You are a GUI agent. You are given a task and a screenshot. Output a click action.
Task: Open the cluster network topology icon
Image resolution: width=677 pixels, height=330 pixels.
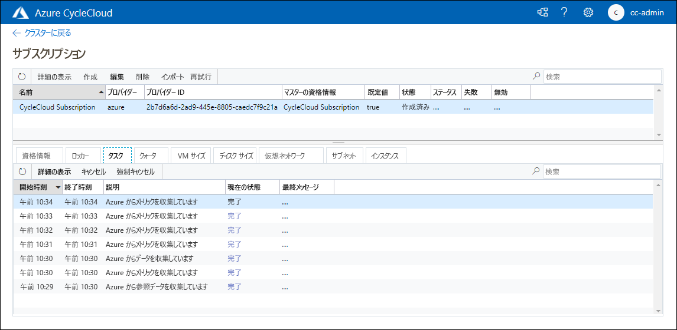(542, 12)
